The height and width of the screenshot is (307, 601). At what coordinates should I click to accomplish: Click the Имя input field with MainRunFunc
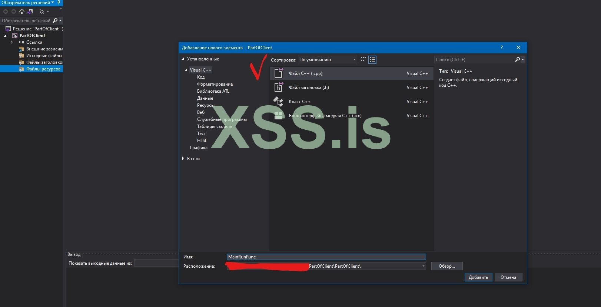click(x=326, y=257)
